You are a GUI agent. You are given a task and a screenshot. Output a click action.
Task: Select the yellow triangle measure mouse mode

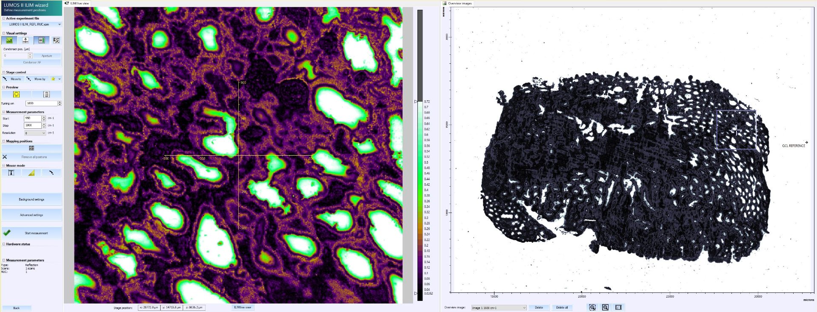[31, 173]
